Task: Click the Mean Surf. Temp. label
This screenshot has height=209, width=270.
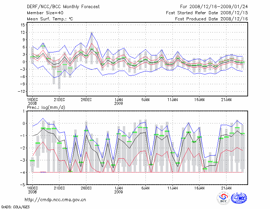Action: [50, 19]
